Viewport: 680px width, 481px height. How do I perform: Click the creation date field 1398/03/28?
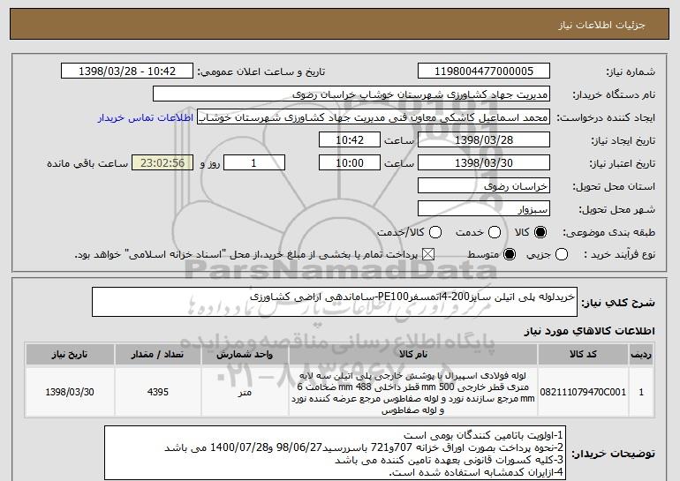tap(484, 140)
